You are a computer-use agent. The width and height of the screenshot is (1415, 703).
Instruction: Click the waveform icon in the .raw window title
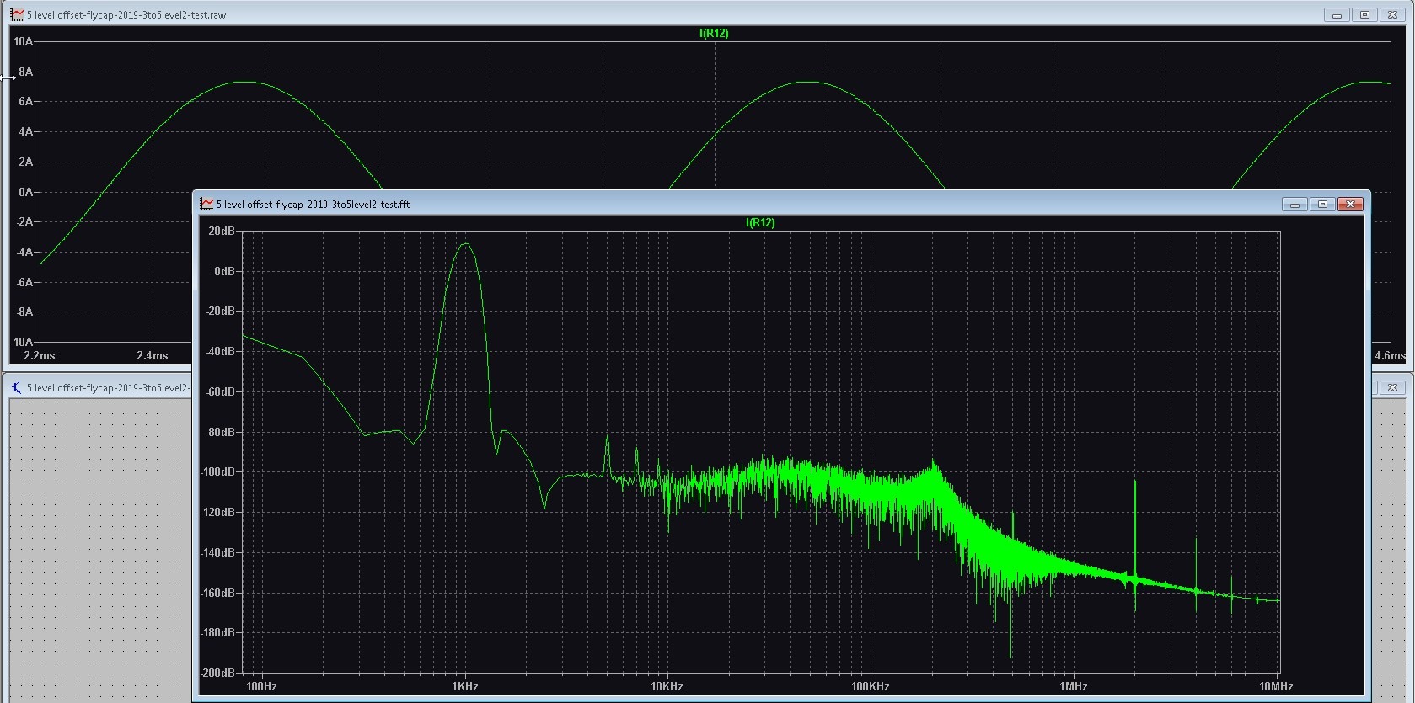click(17, 14)
